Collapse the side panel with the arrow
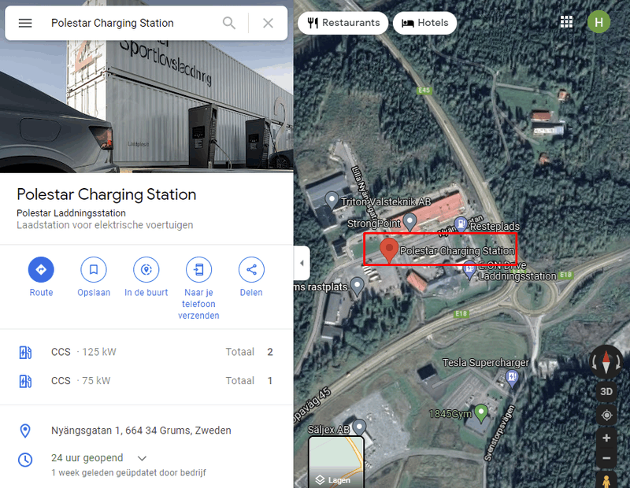 (302, 263)
